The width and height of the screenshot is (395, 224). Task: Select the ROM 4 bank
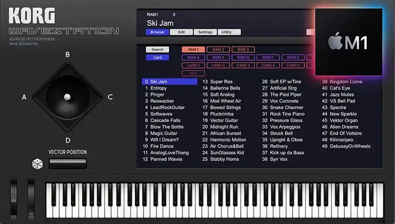tap(193, 58)
